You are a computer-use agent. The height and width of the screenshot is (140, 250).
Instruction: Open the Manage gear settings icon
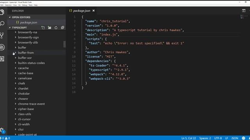pyautogui.click(x=2, y=130)
